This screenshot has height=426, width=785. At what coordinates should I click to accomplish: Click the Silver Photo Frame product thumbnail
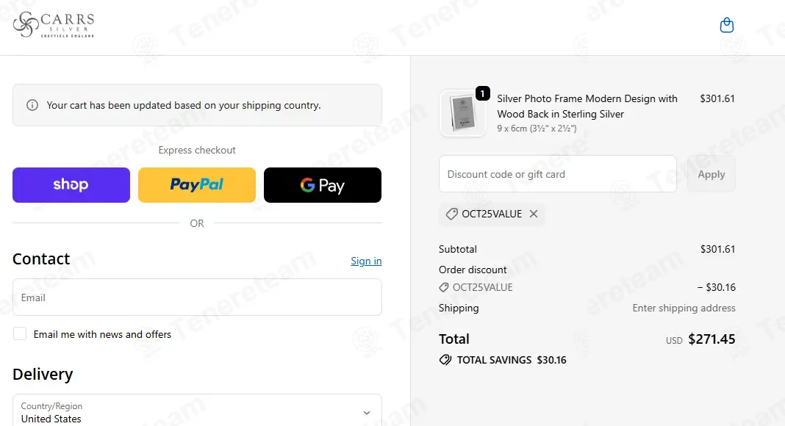tap(462, 114)
